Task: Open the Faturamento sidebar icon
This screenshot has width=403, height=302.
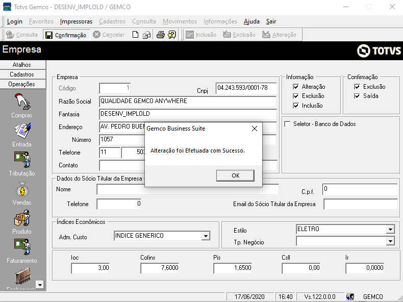Action: click(x=22, y=247)
